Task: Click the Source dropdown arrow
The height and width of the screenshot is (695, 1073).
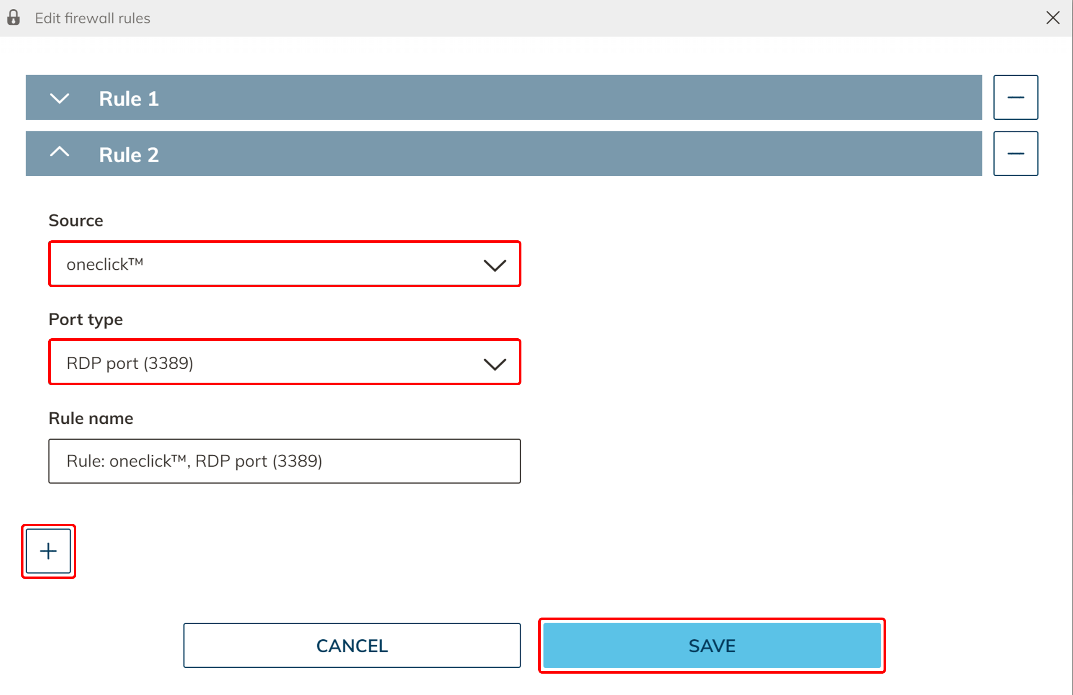Action: (495, 265)
